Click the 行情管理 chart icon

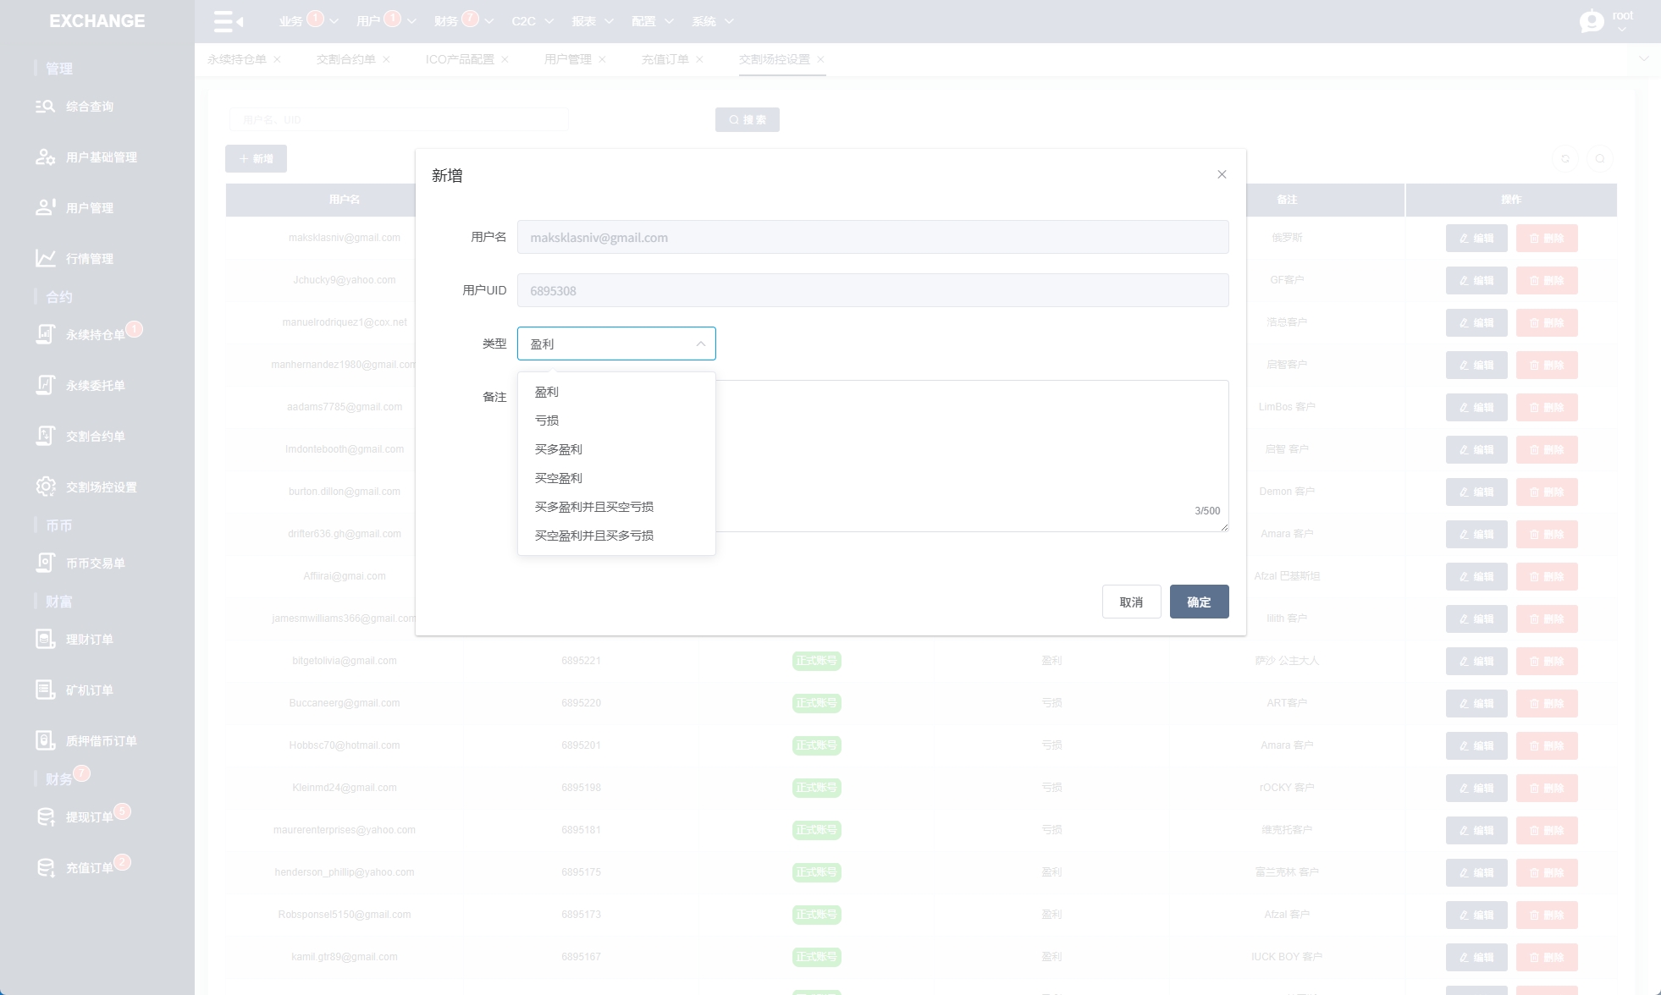point(45,258)
